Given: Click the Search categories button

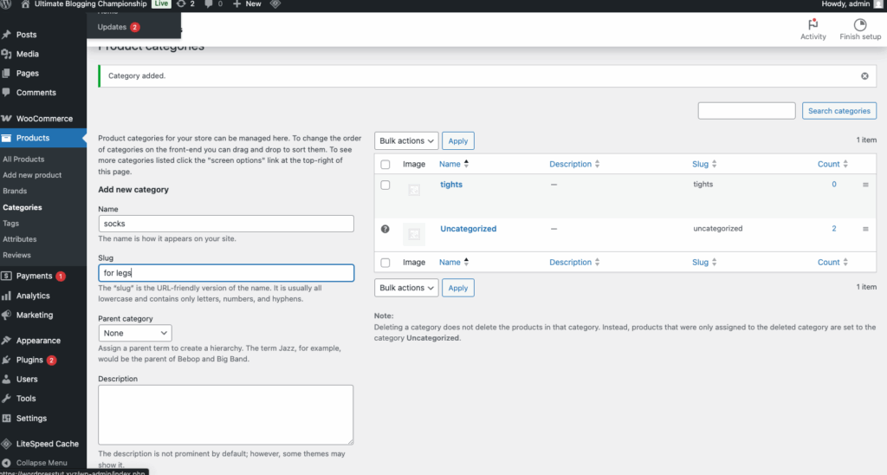Looking at the screenshot, I should coord(838,110).
